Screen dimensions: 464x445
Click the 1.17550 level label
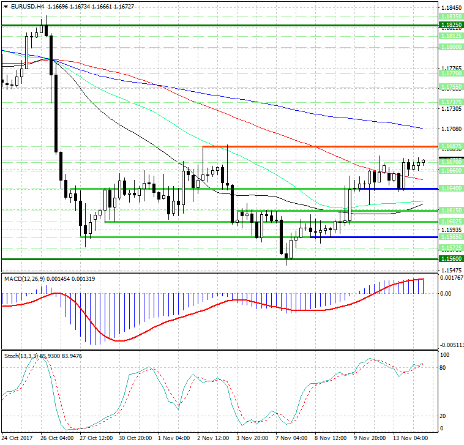pyautogui.click(x=451, y=87)
